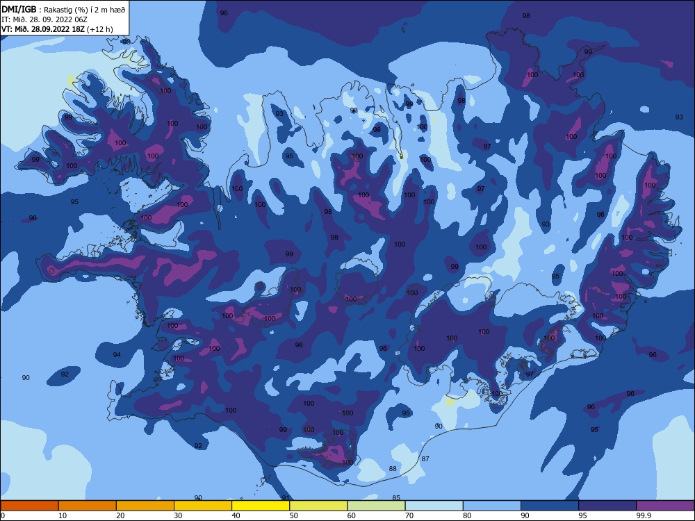Click the dark orange 0–10 legend swatch

click(x=29, y=506)
